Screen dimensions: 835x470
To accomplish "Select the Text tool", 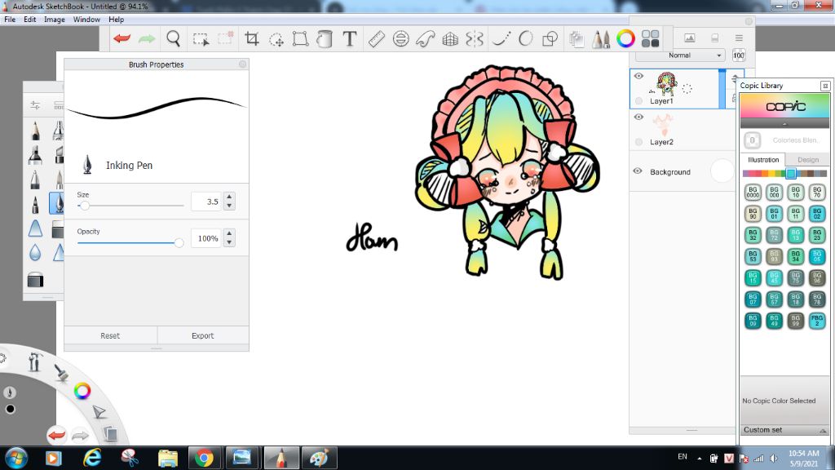I will [x=349, y=38].
